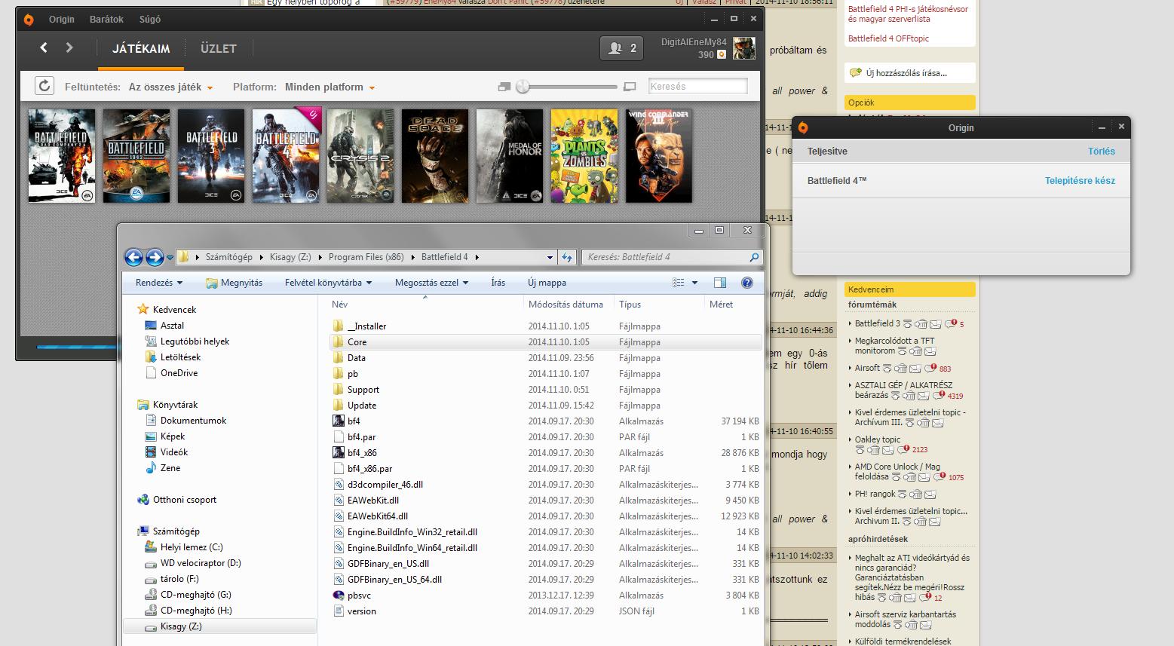Screen dimensions: 1174x646
Task: Open recent locations dropdown in Explorer
Action: 170,258
